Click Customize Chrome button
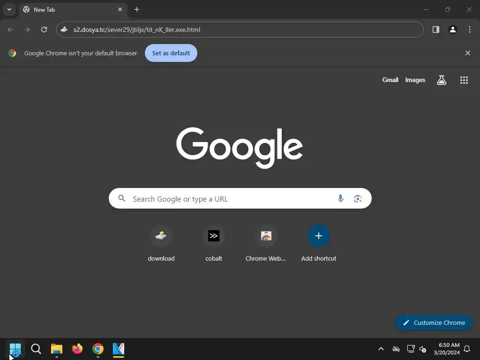 coord(434,322)
